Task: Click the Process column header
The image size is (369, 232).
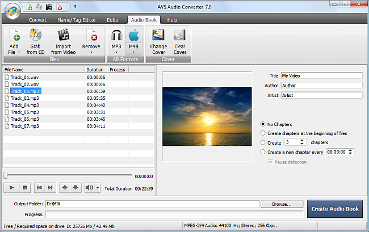Action: [118, 70]
